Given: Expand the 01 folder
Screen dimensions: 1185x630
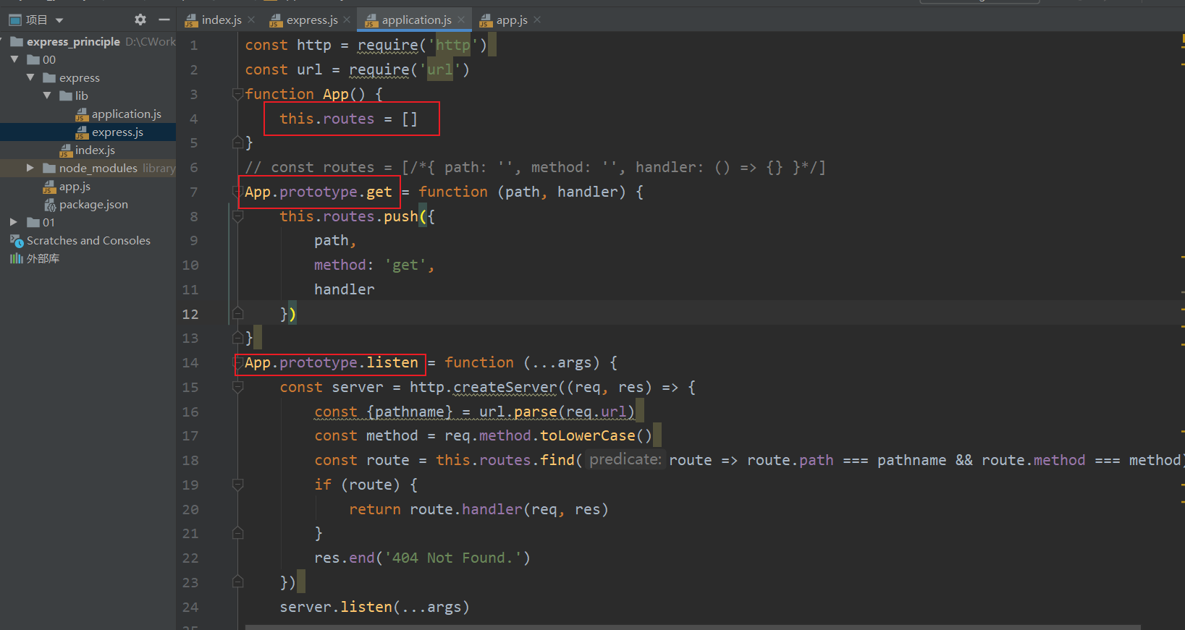Looking at the screenshot, I should pos(14,222).
